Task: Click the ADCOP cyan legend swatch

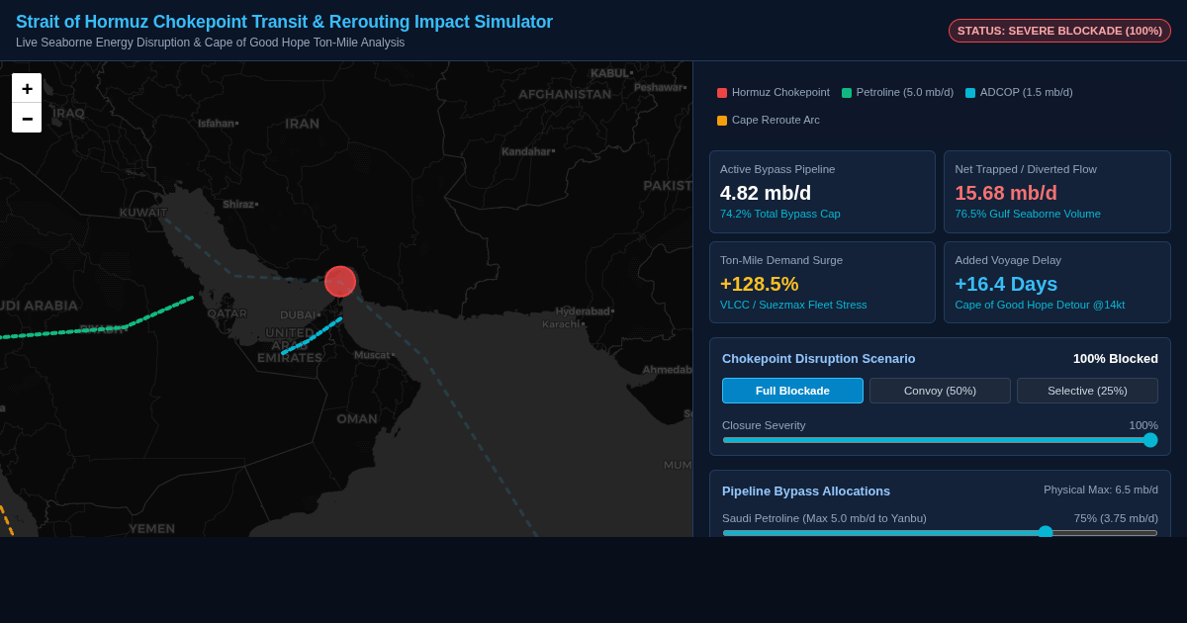Action: click(x=970, y=93)
